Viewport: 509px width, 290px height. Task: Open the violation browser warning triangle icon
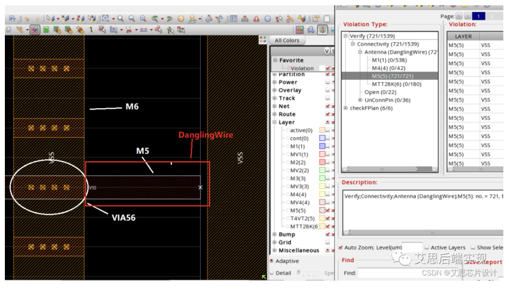pyautogui.click(x=257, y=19)
